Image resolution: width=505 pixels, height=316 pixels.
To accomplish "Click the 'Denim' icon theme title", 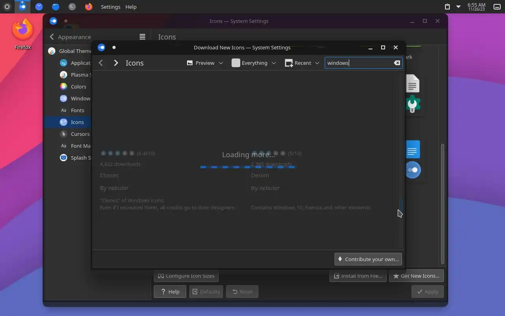I will 260,175.
